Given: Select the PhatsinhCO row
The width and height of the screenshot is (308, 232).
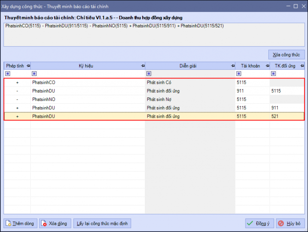Looking at the screenshot, I should (x=88, y=82).
